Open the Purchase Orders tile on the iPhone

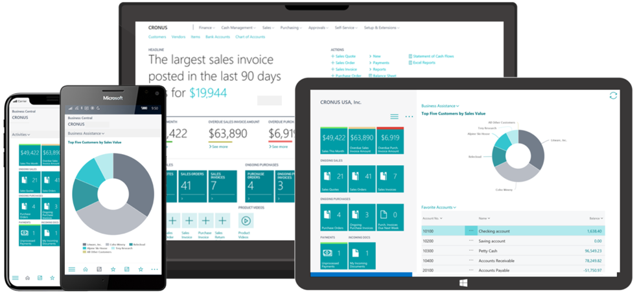coord(30,209)
